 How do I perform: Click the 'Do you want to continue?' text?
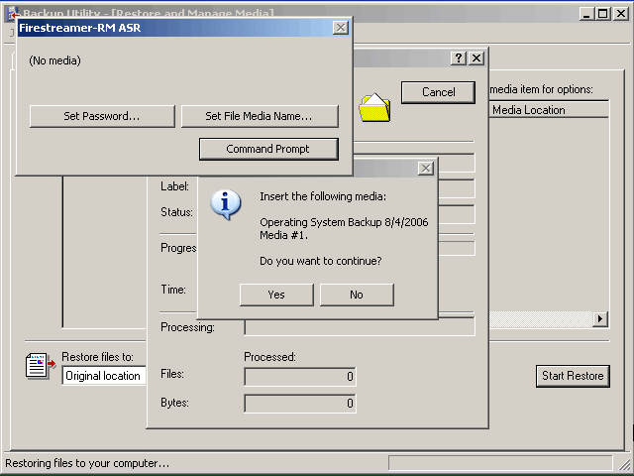pos(321,261)
